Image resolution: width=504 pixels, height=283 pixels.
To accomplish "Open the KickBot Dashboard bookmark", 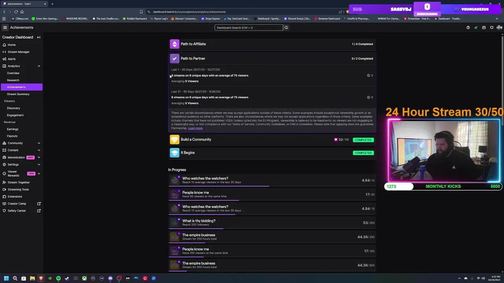I will (x=134, y=18).
